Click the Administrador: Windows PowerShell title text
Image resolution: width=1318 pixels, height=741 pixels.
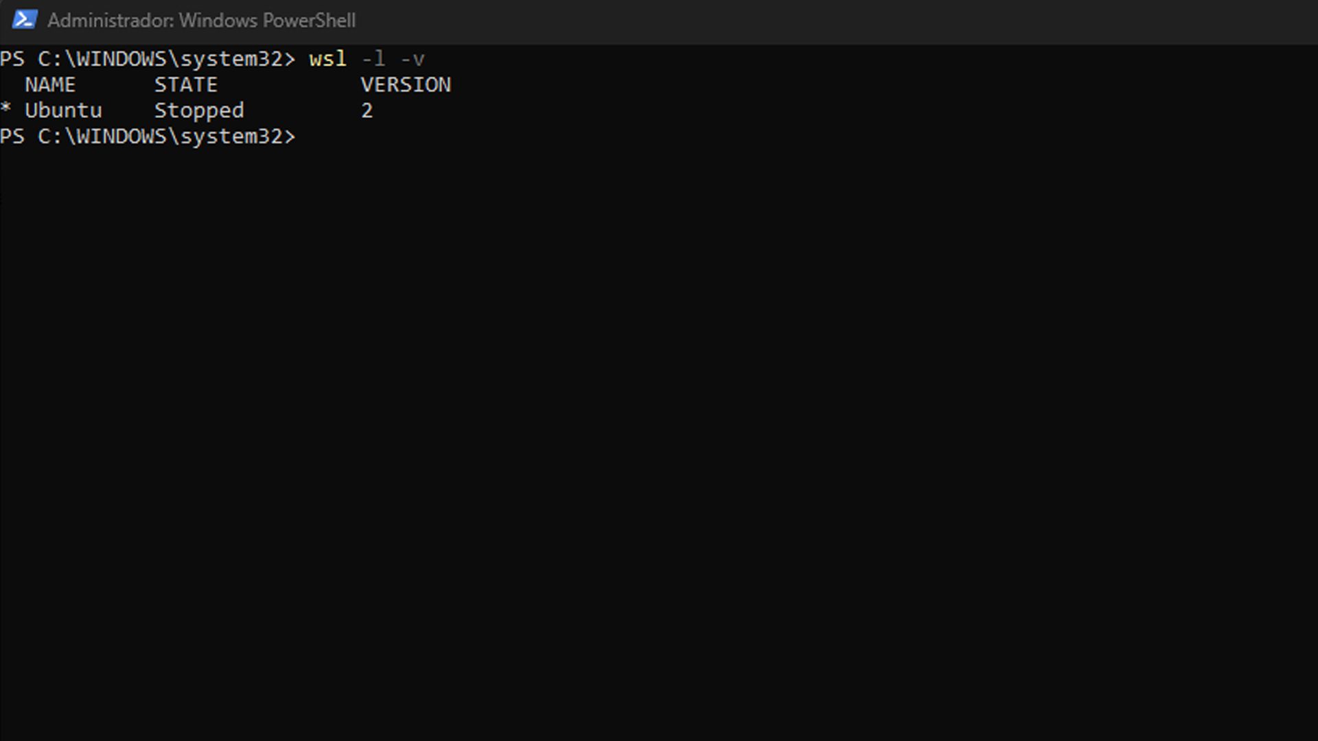coord(200,21)
